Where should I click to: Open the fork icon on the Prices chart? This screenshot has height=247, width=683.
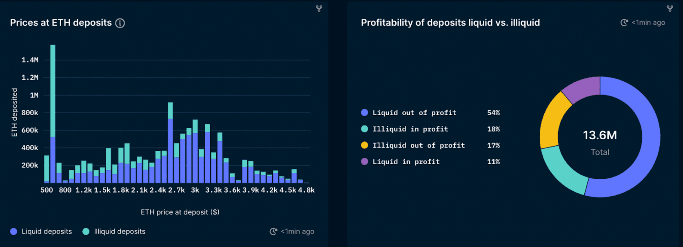tap(319, 8)
